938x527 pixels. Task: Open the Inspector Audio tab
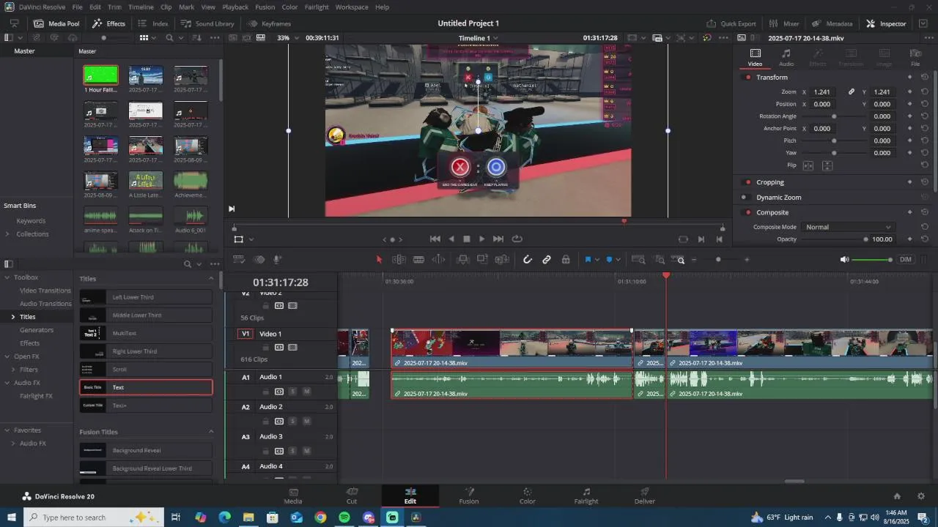tap(786, 58)
